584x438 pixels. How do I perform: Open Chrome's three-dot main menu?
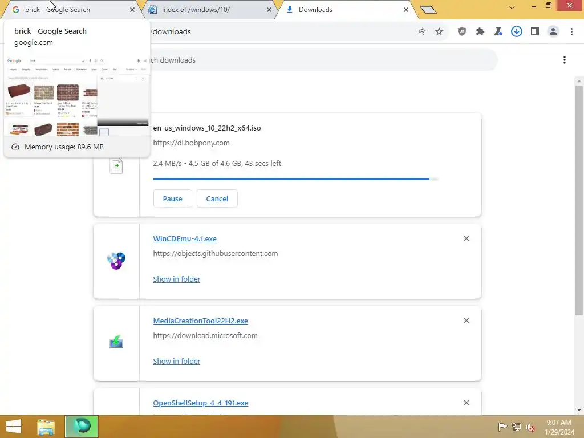point(571,32)
